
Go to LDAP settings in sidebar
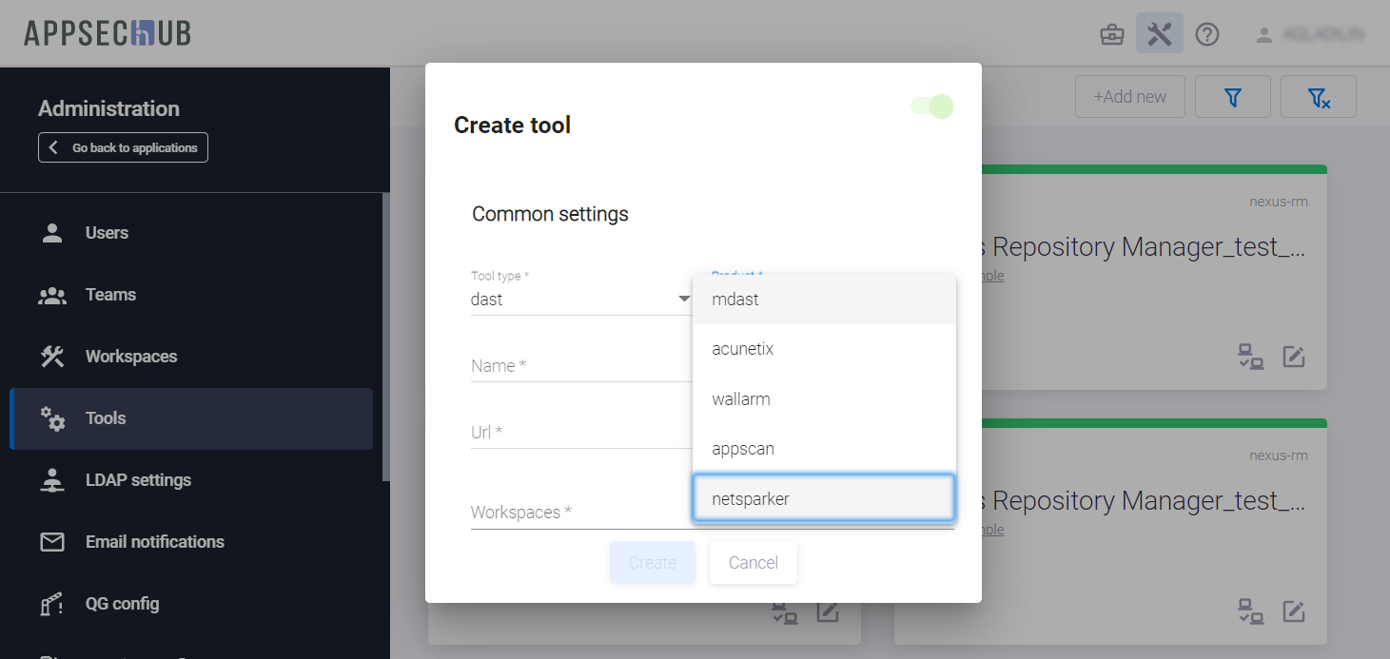(x=138, y=480)
